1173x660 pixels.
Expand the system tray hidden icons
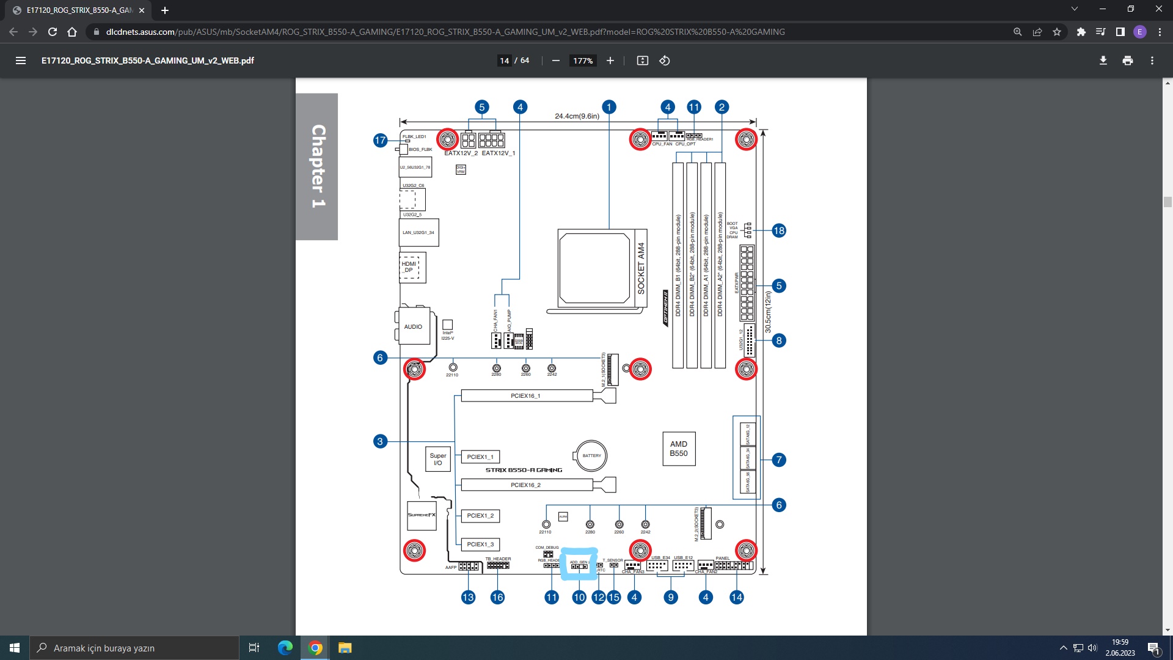(x=1063, y=648)
